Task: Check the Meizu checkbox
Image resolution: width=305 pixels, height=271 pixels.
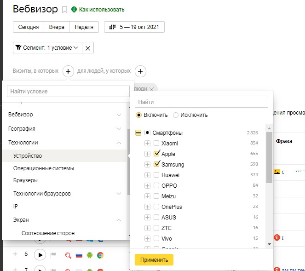Action: point(156,196)
